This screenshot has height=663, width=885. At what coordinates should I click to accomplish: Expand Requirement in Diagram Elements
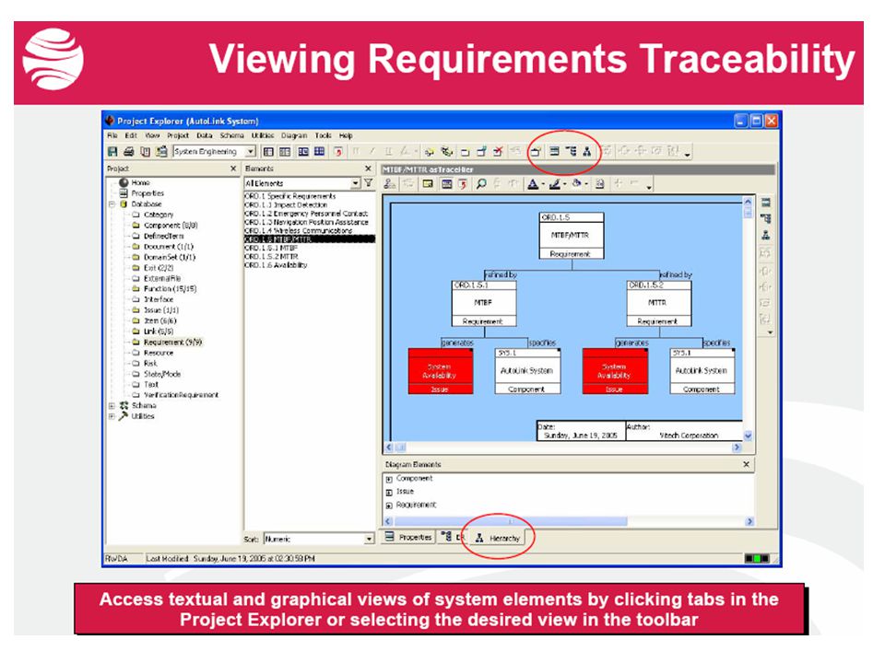pos(389,506)
